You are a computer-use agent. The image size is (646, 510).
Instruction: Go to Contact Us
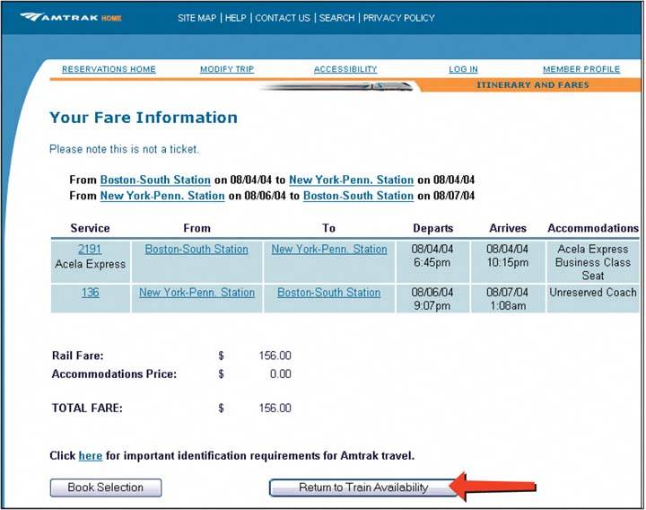tap(283, 18)
